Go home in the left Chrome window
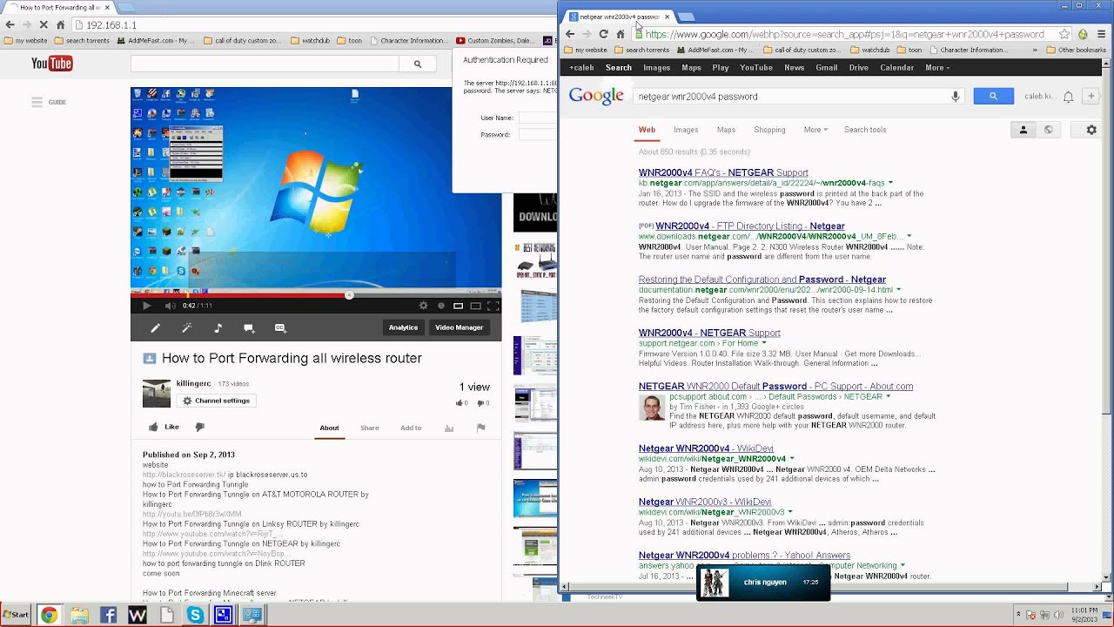 point(61,25)
